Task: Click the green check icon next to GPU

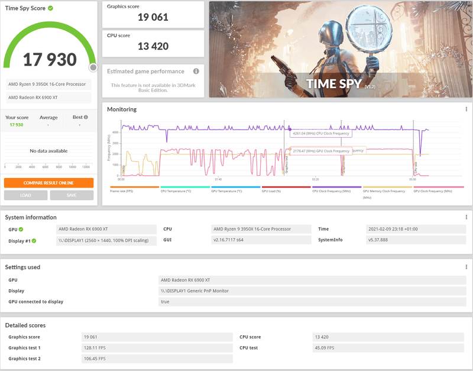Action: click(21, 230)
